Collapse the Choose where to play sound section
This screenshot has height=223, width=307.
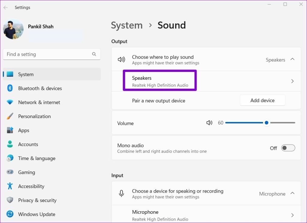click(x=292, y=59)
